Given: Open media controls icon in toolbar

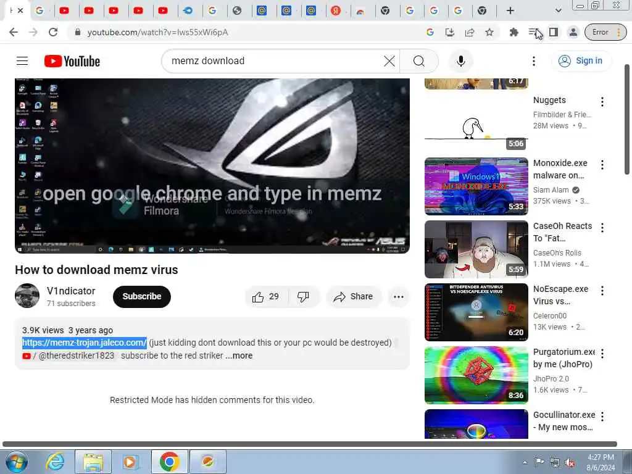Looking at the screenshot, I should click(533, 32).
